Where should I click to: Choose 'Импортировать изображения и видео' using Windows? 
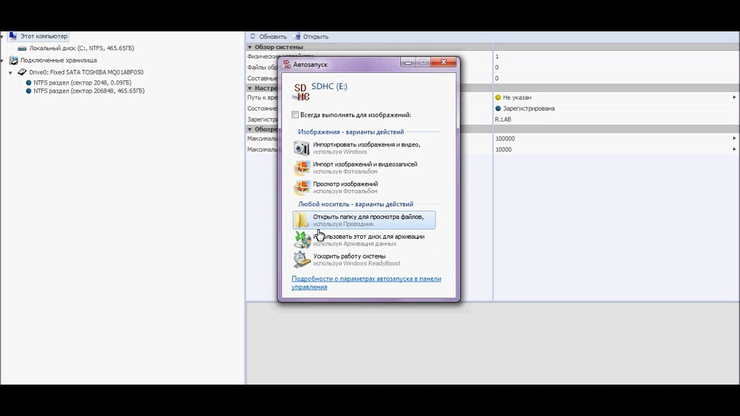[x=364, y=148]
